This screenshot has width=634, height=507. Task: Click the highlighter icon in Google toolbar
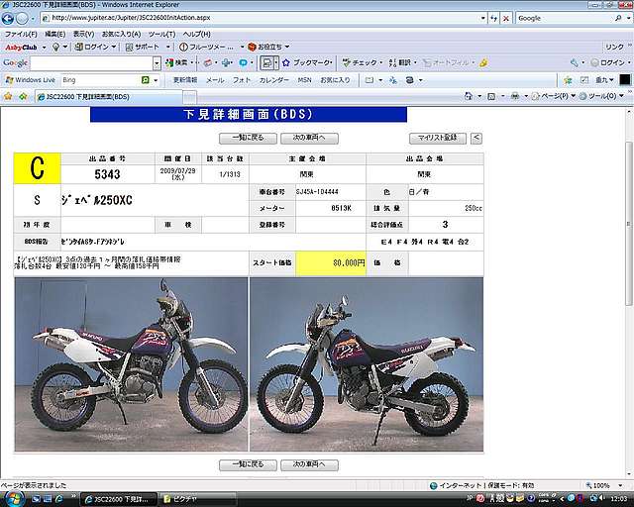pyautogui.click(x=483, y=62)
